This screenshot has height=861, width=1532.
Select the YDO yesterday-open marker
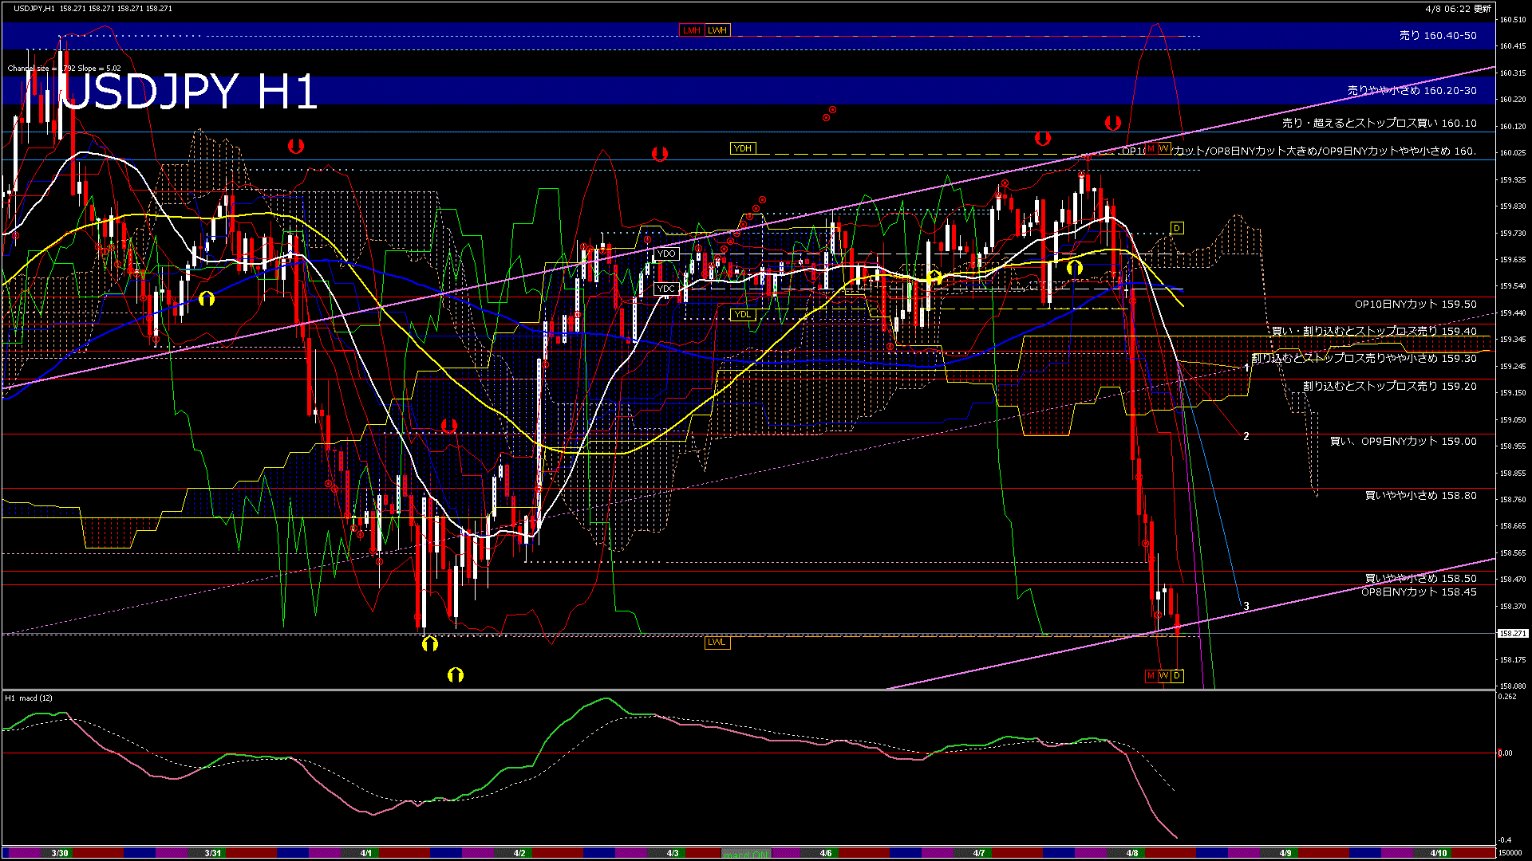(667, 254)
